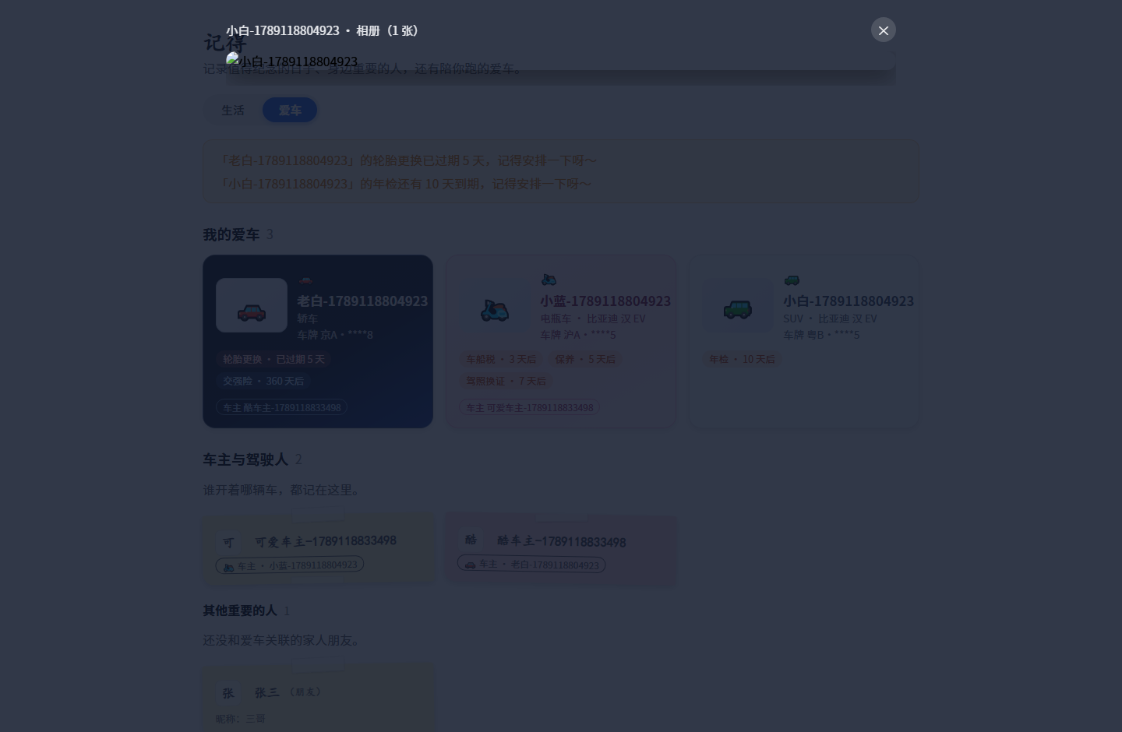
Task: Click the 老白 tire replacement overdue reminder line
Action: pos(408,160)
